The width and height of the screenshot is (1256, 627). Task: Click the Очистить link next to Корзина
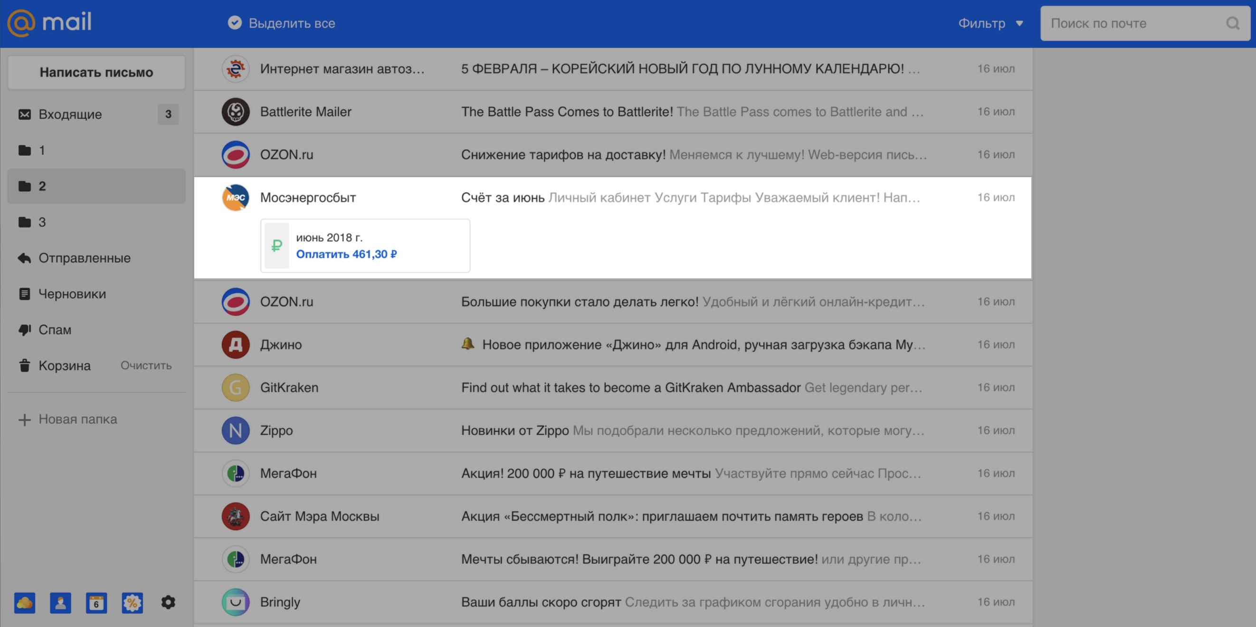pos(146,366)
